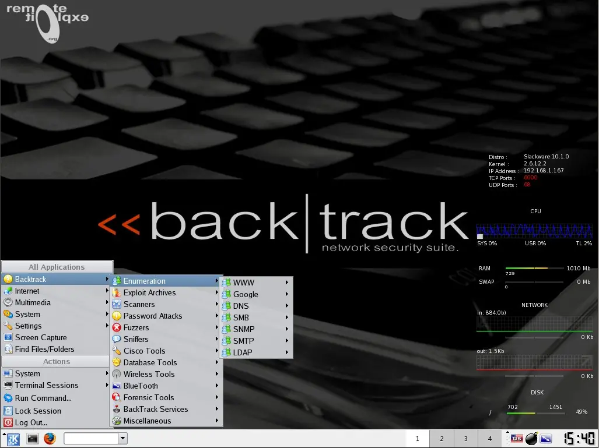
Task: Expand the SMTP submenu arrow
Action: pyautogui.click(x=286, y=341)
